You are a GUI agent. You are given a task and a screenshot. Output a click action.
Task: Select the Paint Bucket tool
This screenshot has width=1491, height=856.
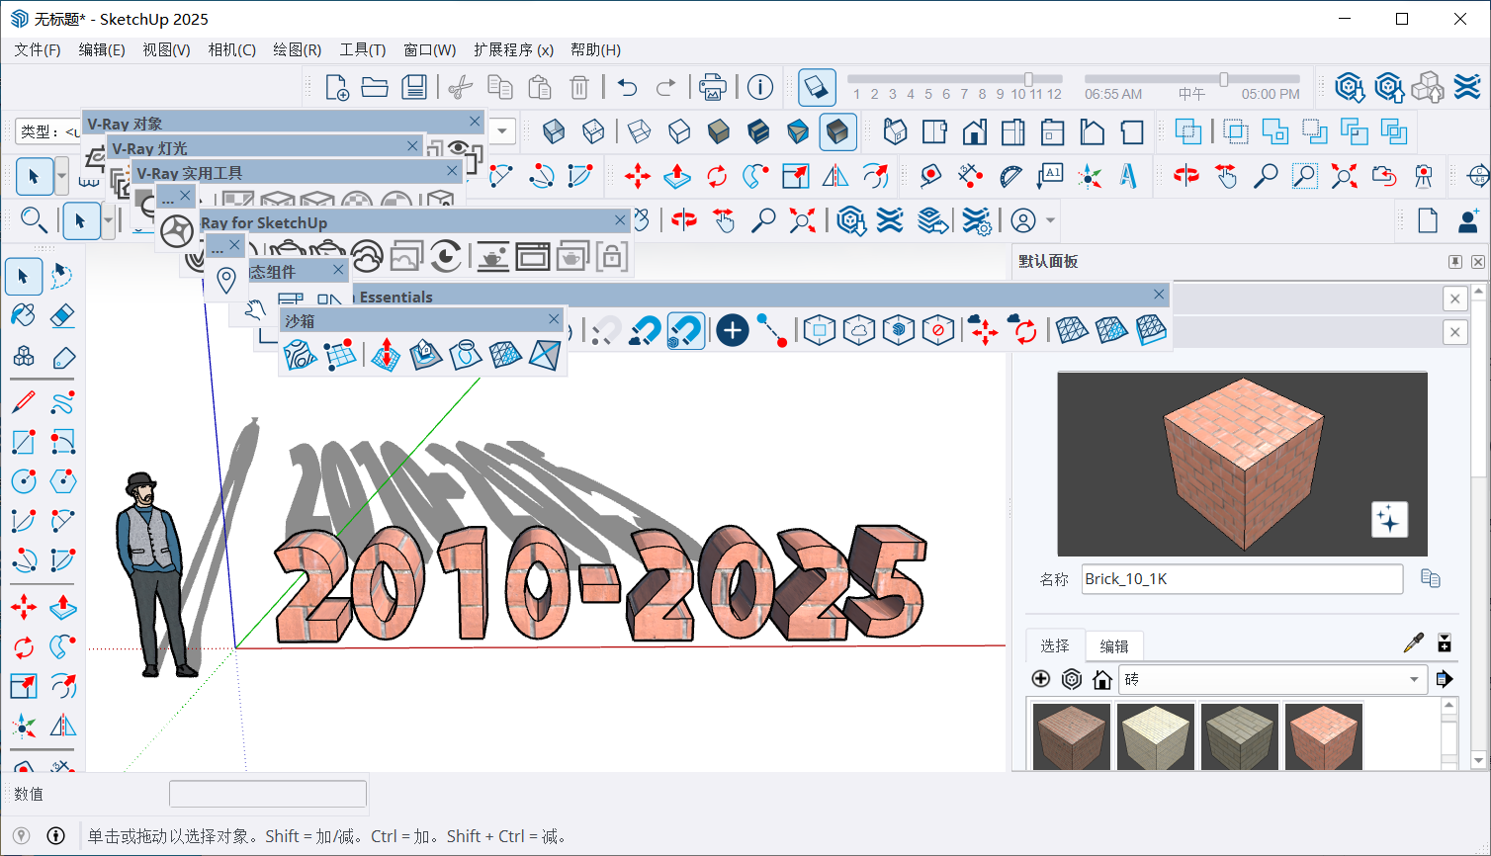point(23,314)
